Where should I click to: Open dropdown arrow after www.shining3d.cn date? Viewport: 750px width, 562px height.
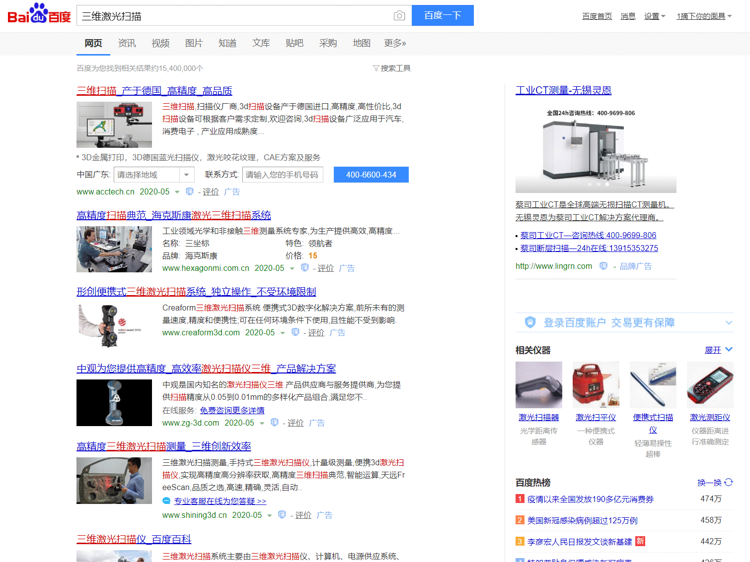pyautogui.click(x=269, y=515)
